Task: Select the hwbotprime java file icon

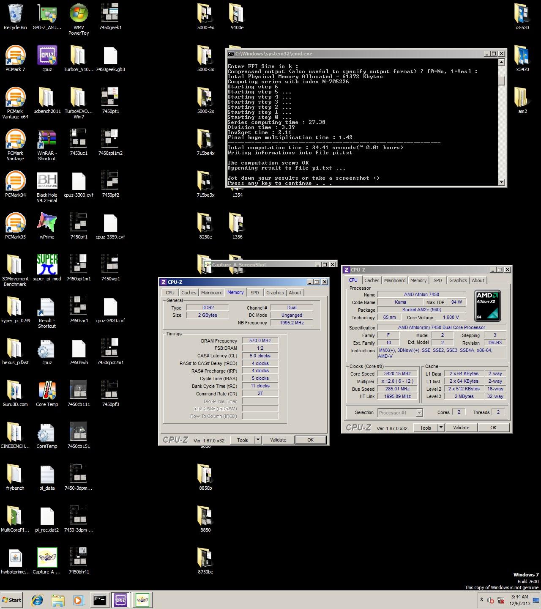Action: pyautogui.click(x=15, y=561)
